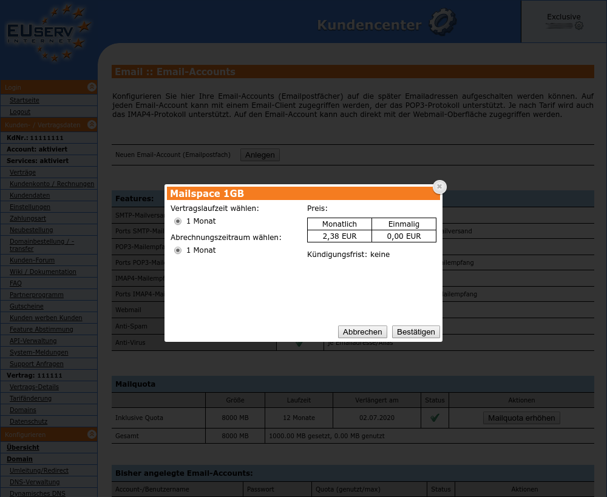
Task: Open Kundenkonto / Rechnungen link
Action: click(52, 184)
